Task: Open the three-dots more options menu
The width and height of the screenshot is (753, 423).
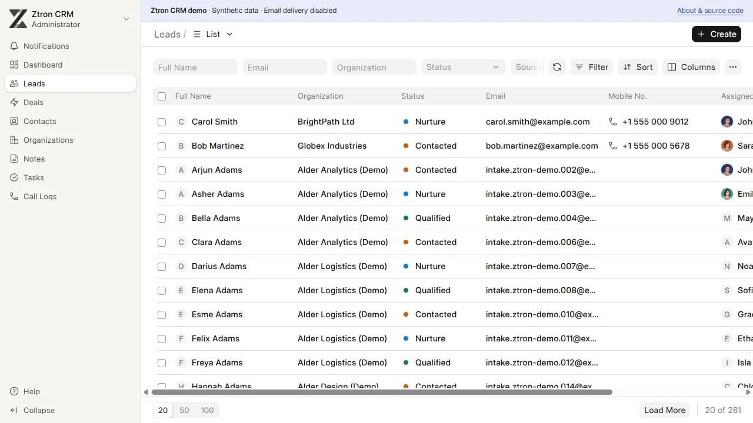Action: pyautogui.click(x=732, y=67)
